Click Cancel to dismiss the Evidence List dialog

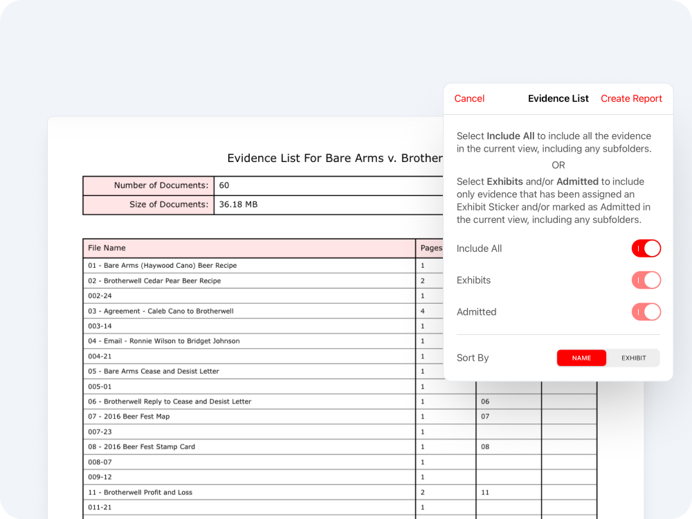469,98
